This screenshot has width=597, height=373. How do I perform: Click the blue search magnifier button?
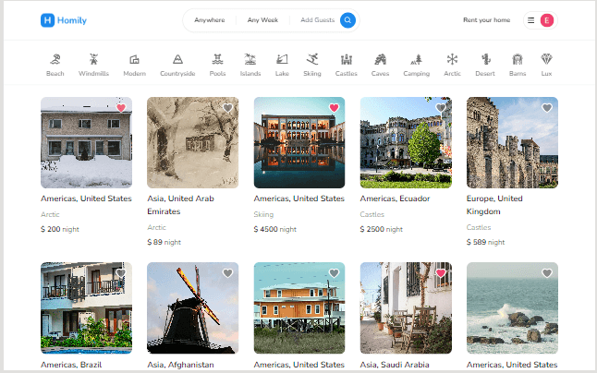click(347, 20)
